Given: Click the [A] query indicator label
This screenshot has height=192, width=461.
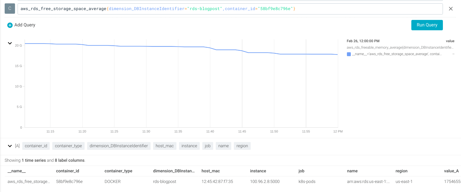Looking at the screenshot, I should (x=17, y=146).
